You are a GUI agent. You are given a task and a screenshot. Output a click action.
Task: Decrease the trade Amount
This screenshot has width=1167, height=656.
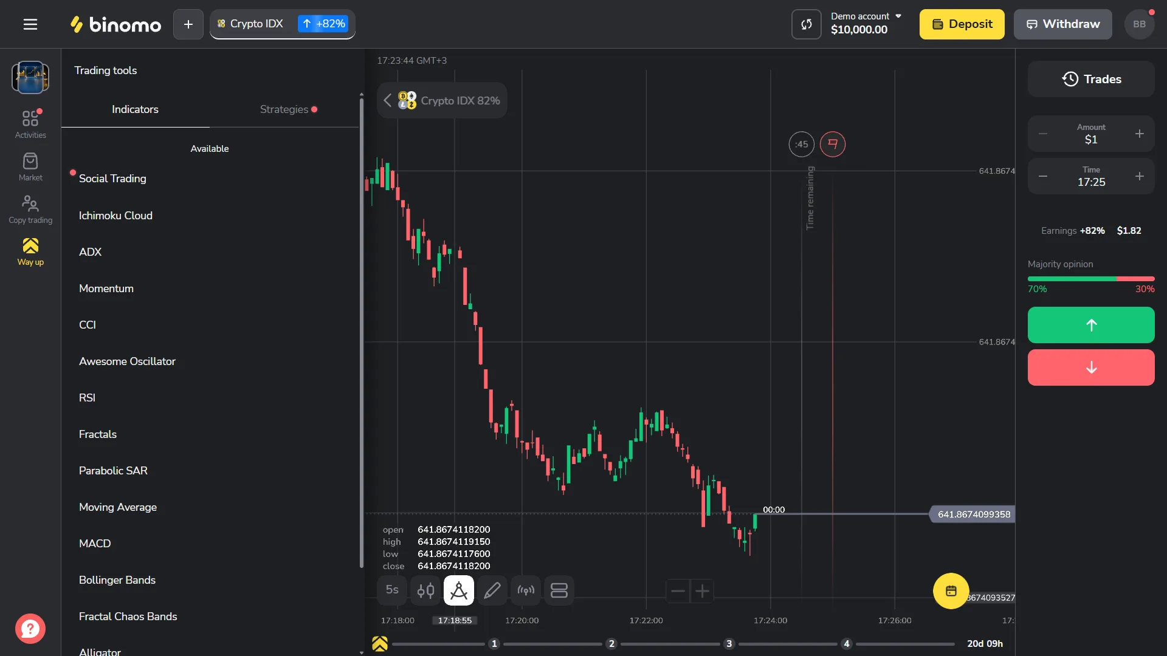1043,134
